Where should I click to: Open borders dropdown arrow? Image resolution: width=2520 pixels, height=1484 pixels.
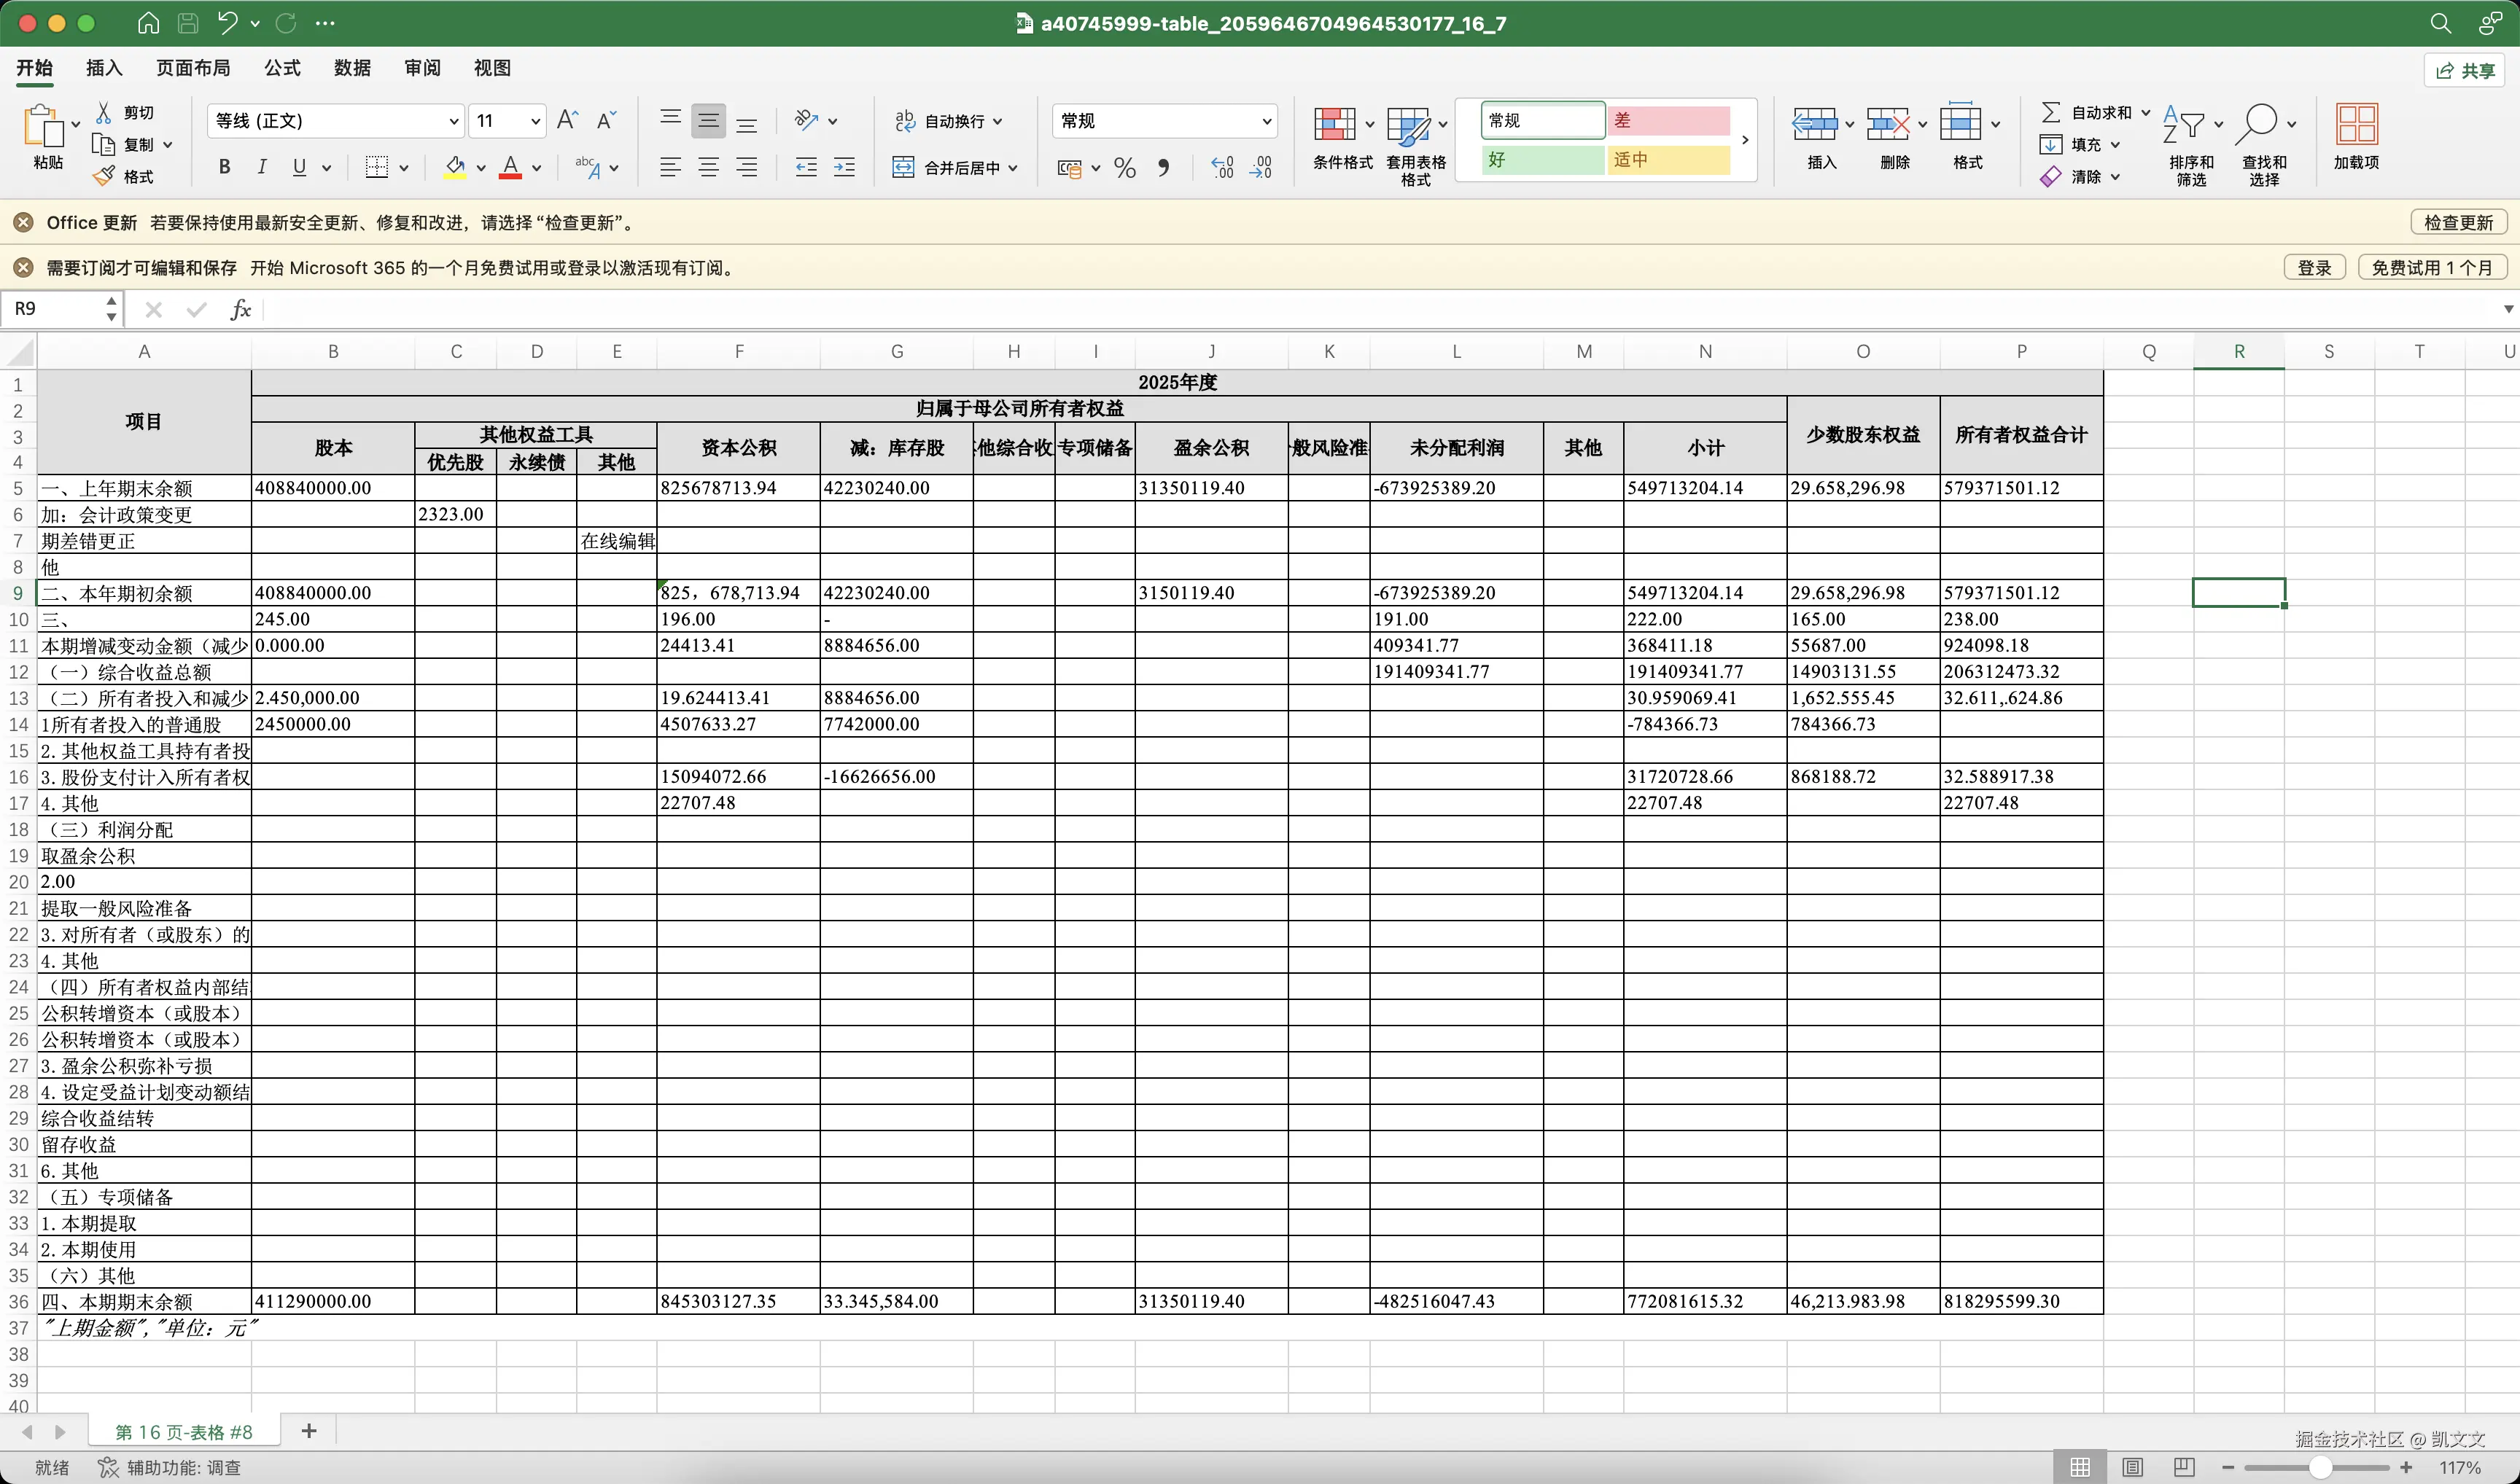point(404,168)
